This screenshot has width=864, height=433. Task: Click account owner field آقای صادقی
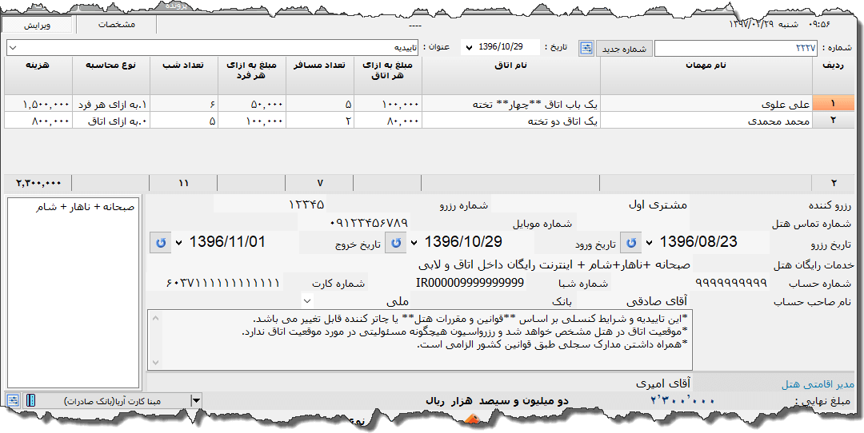[x=634, y=301]
